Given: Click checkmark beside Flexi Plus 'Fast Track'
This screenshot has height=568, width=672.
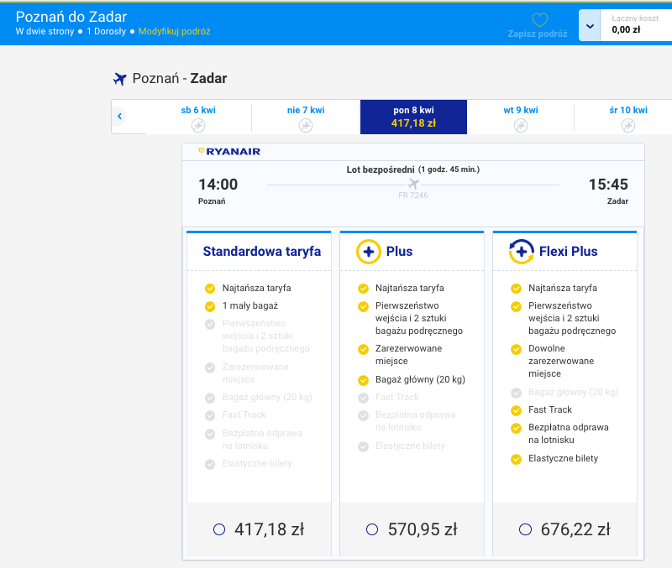Looking at the screenshot, I should [516, 410].
